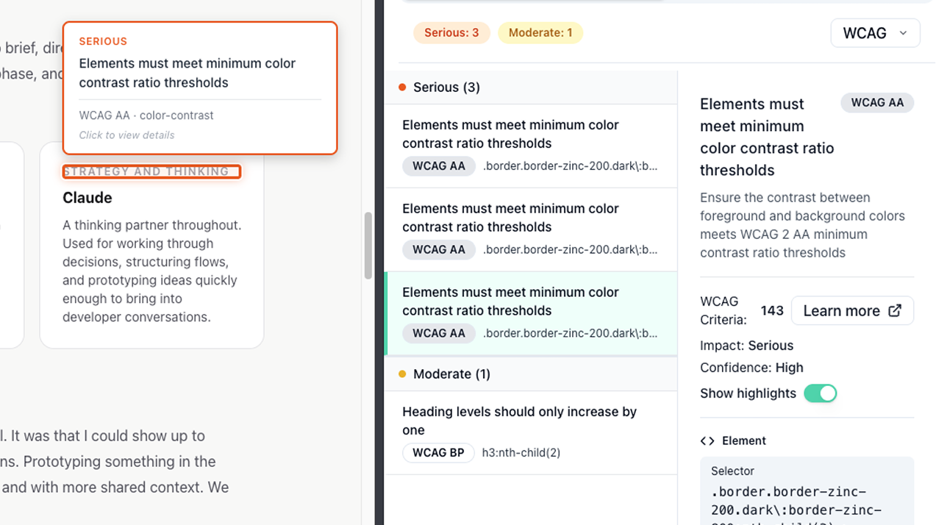Image resolution: width=936 pixels, height=525 pixels.
Task: Click the 'Confidence: High' line
Action: click(751, 368)
